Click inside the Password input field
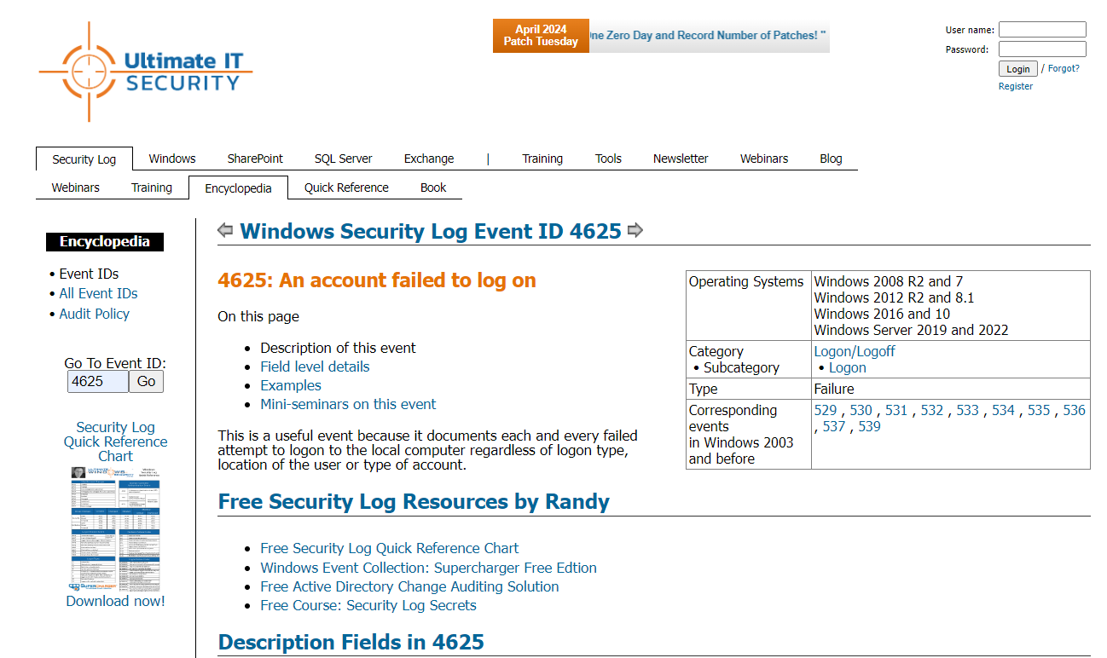Viewport: 1107px width, 658px height. click(x=1042, y=49)
